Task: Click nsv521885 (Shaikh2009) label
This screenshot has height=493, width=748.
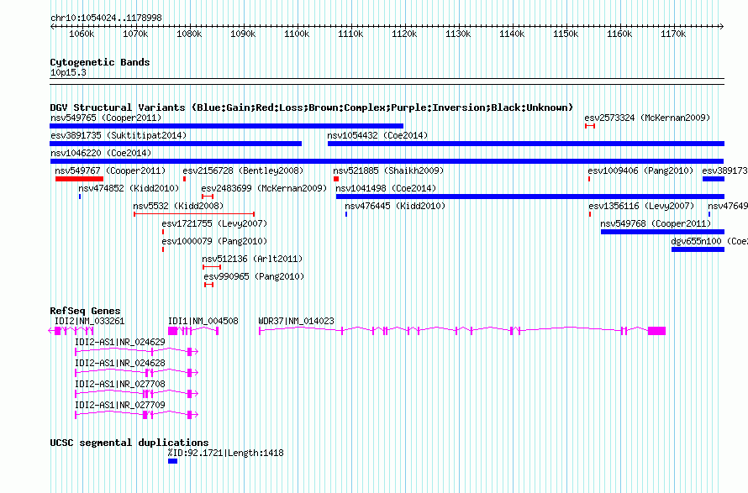Action: tap(388, 170)
